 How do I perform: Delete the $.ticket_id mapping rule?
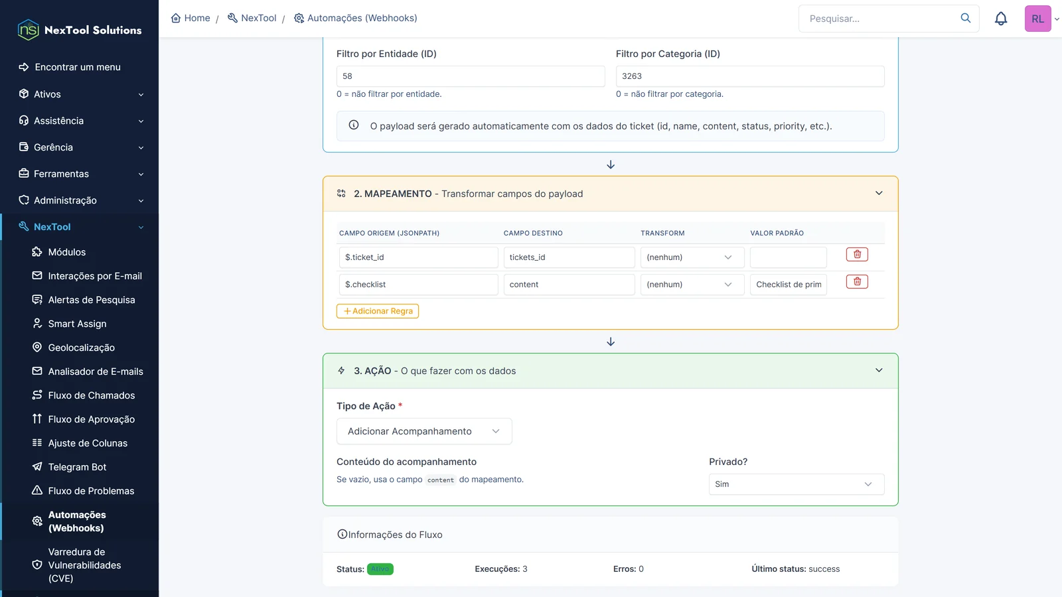point(857,255)
